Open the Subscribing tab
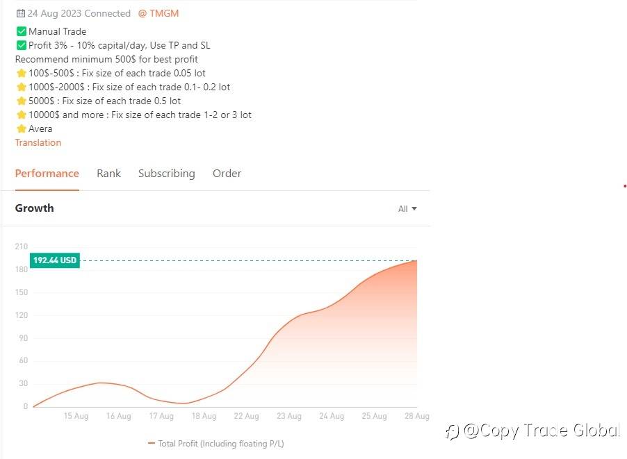Image resolution: width=627 pixels, height=459 pixels. pyautogui.click(x=166, y=174)
